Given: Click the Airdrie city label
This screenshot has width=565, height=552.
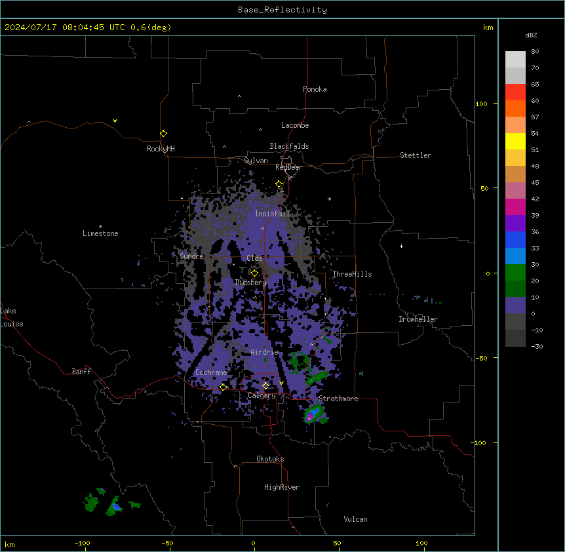Looking at the screenshot, I should [x=265, y=352].
